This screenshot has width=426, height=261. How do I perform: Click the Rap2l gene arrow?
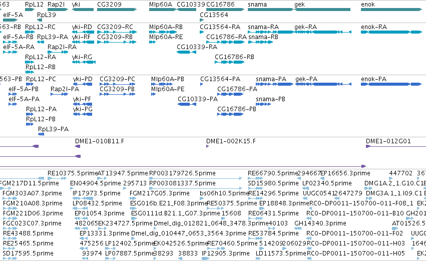pyautogui.click(x=58, y=10)
